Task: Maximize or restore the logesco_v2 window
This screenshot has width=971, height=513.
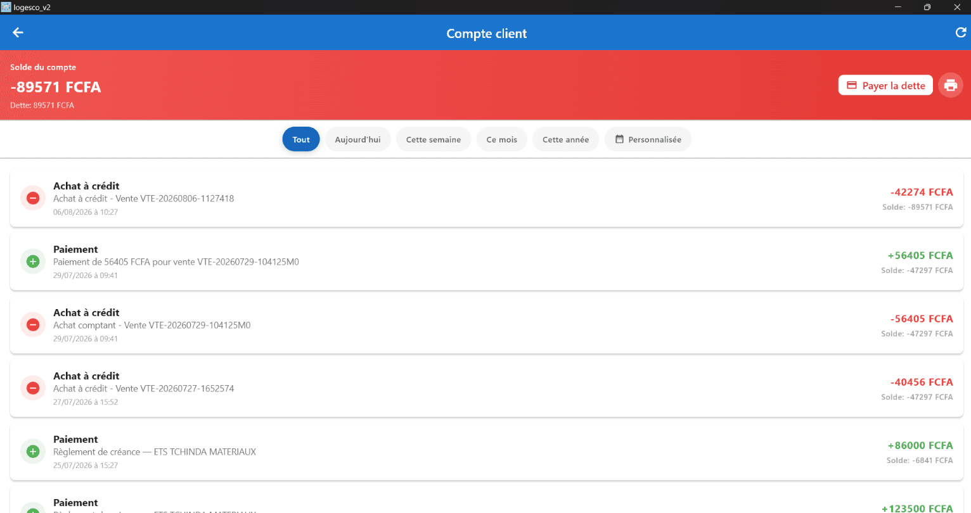Action: (927, 7)
